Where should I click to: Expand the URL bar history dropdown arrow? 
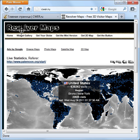95,9
